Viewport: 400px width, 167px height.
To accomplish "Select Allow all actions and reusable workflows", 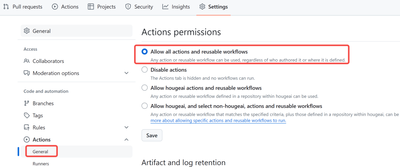I will point(145,52).
